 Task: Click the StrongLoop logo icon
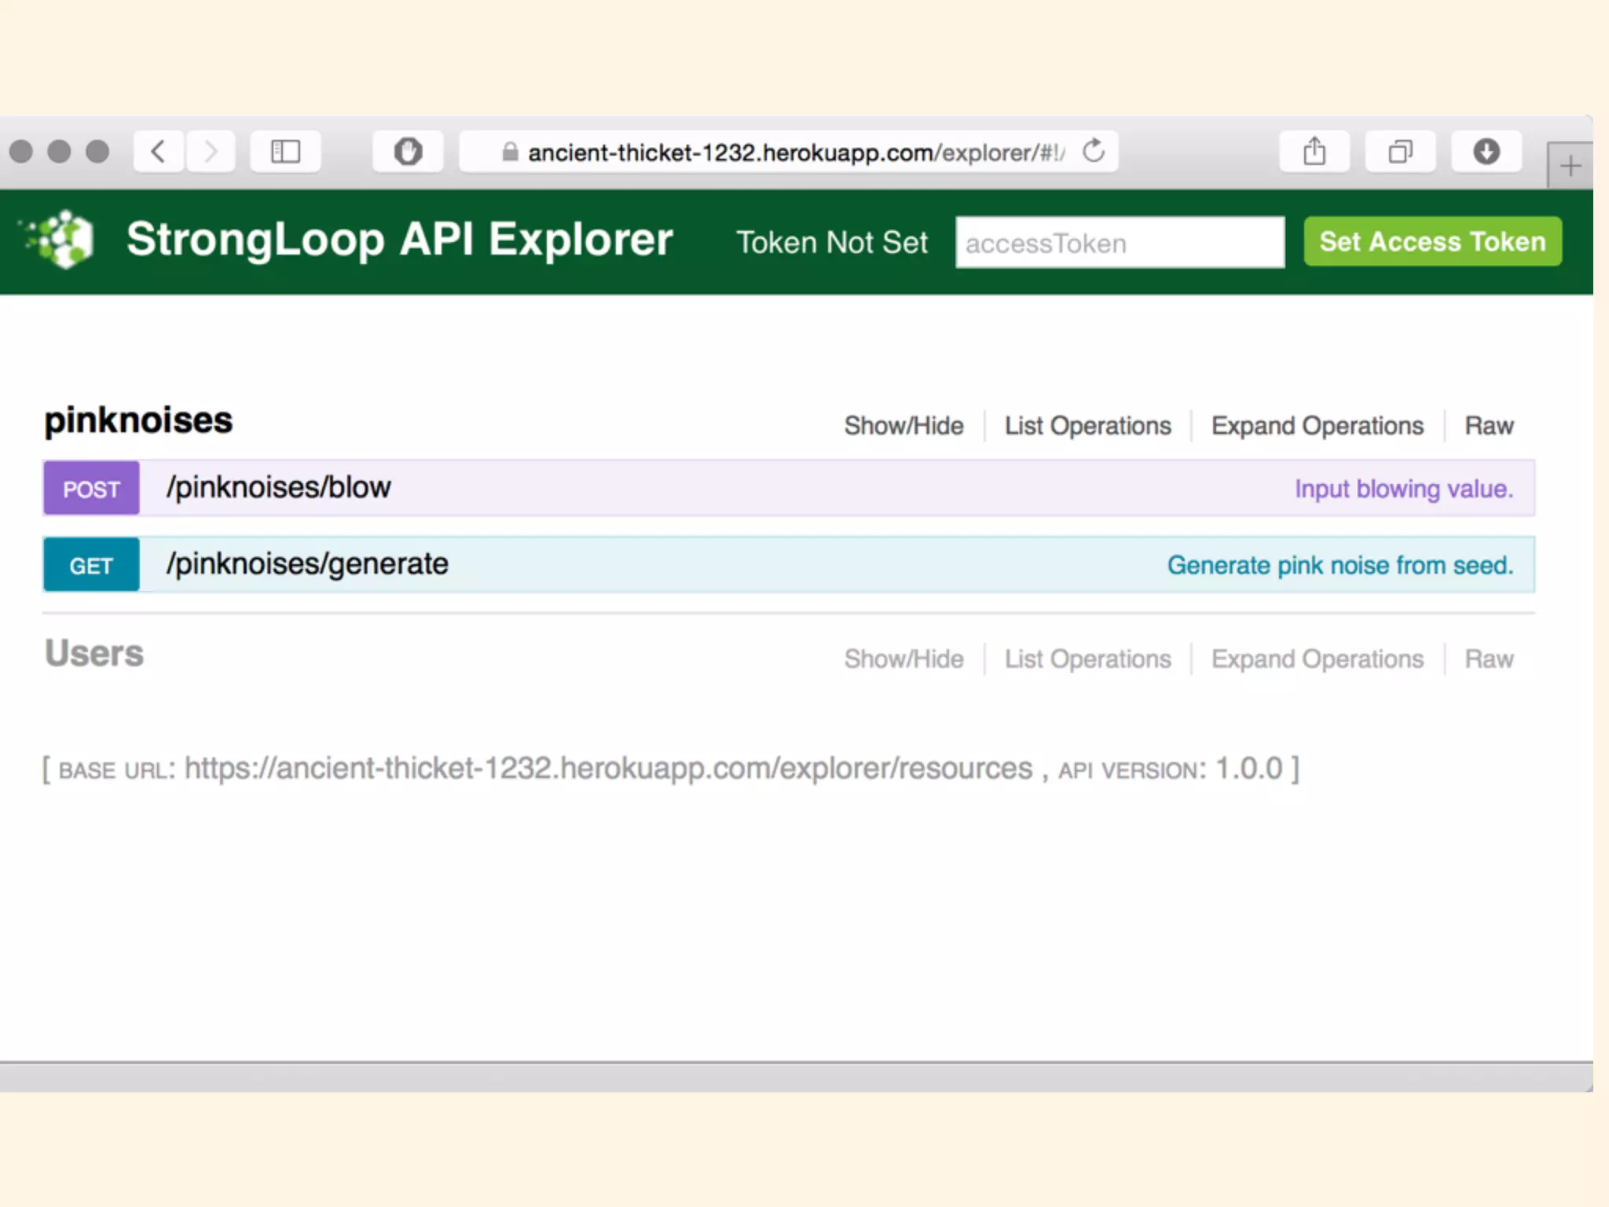[63, 240]
